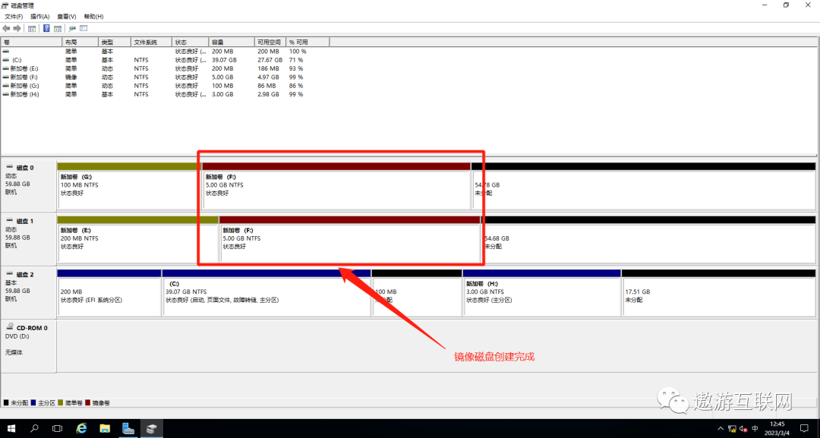The width and height of the screenshot is (820, 438).
Task: Toggle the 中 input method indicator
Action: click(x=755, y=429)
